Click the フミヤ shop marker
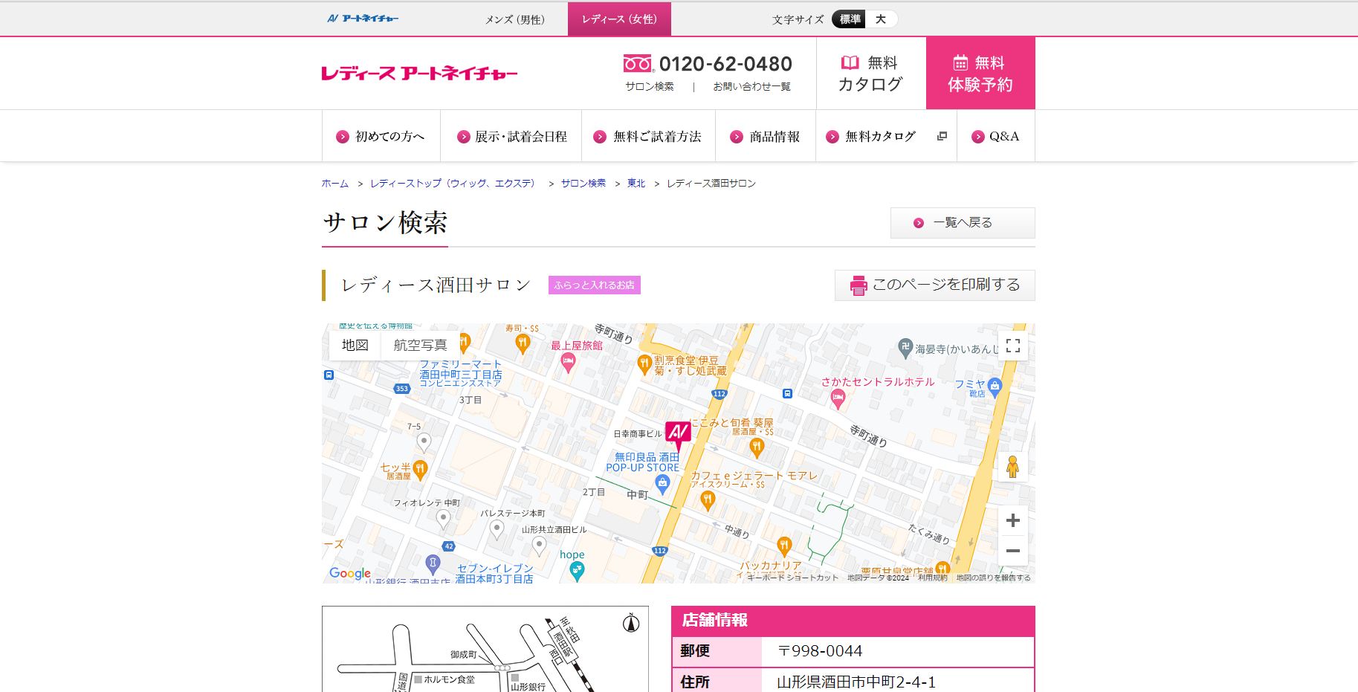 tap(995, 386)
